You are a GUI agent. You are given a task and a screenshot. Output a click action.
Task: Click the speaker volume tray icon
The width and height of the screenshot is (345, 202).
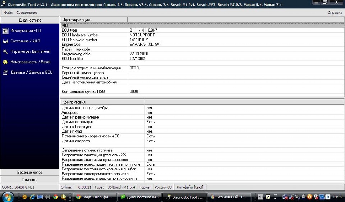coord(298,197)
